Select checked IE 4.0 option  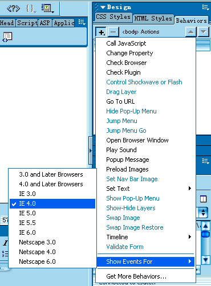coord(52,203)
